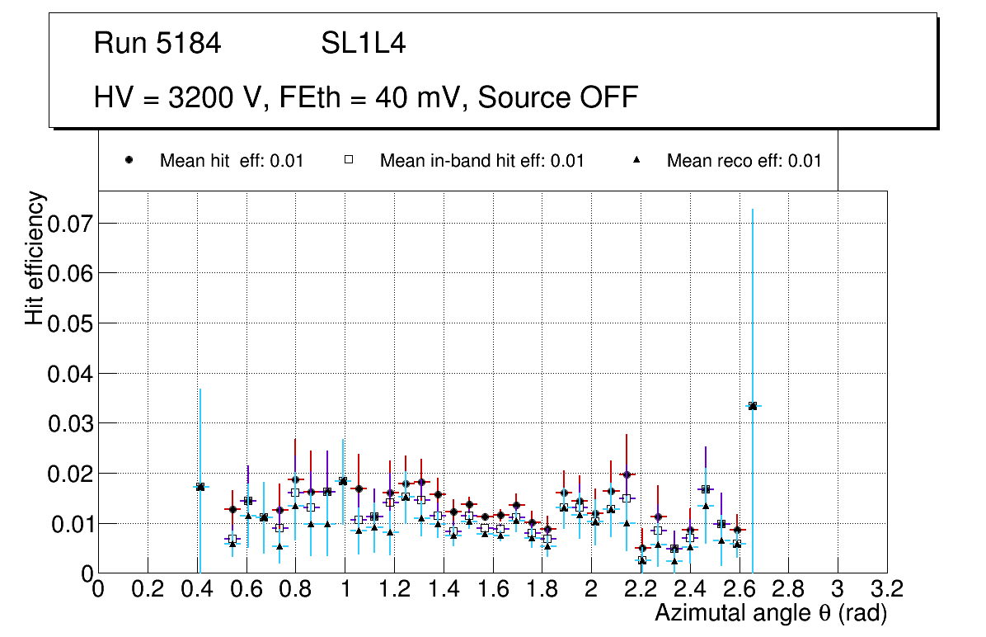This screenshot has height=637, width=986.
Task: Click the 0.04 y-axis tick label
Action: [68, 374]
